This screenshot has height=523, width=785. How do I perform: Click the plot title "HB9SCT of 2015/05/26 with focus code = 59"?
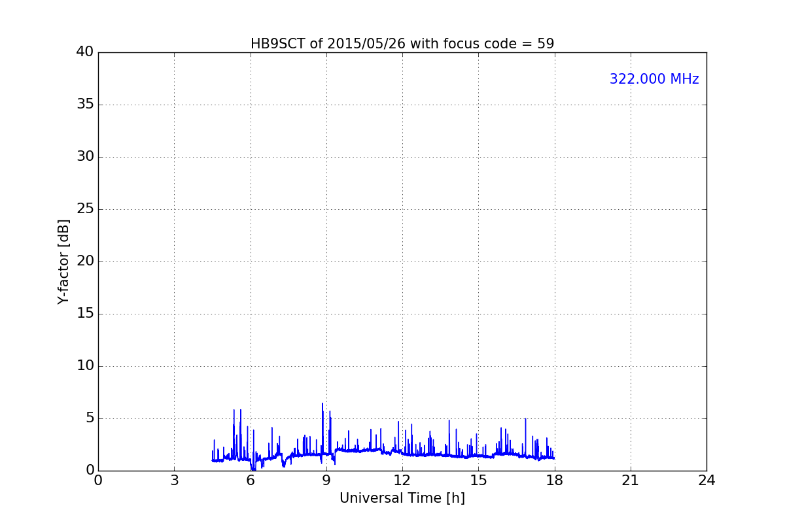tap(402, 44)
